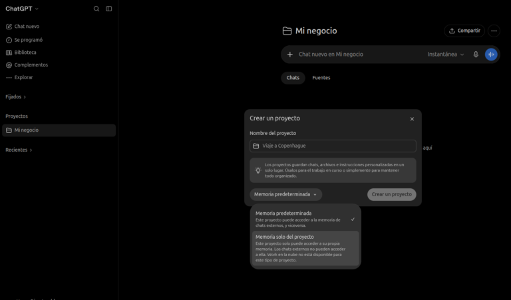This screenshot has height=300, width=511.
Task: Click the Crear un proyecto button
Action: click(392, 194)
